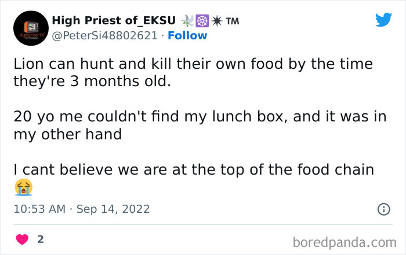
Task: Follow the tweet author
Action: click(187, 36)
